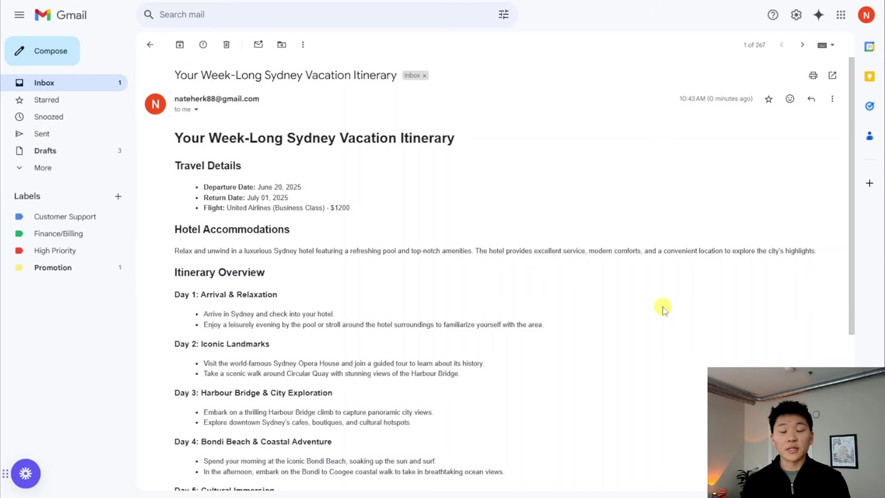
Task: Click the 'Travel Details' heading
Action: 207,166
